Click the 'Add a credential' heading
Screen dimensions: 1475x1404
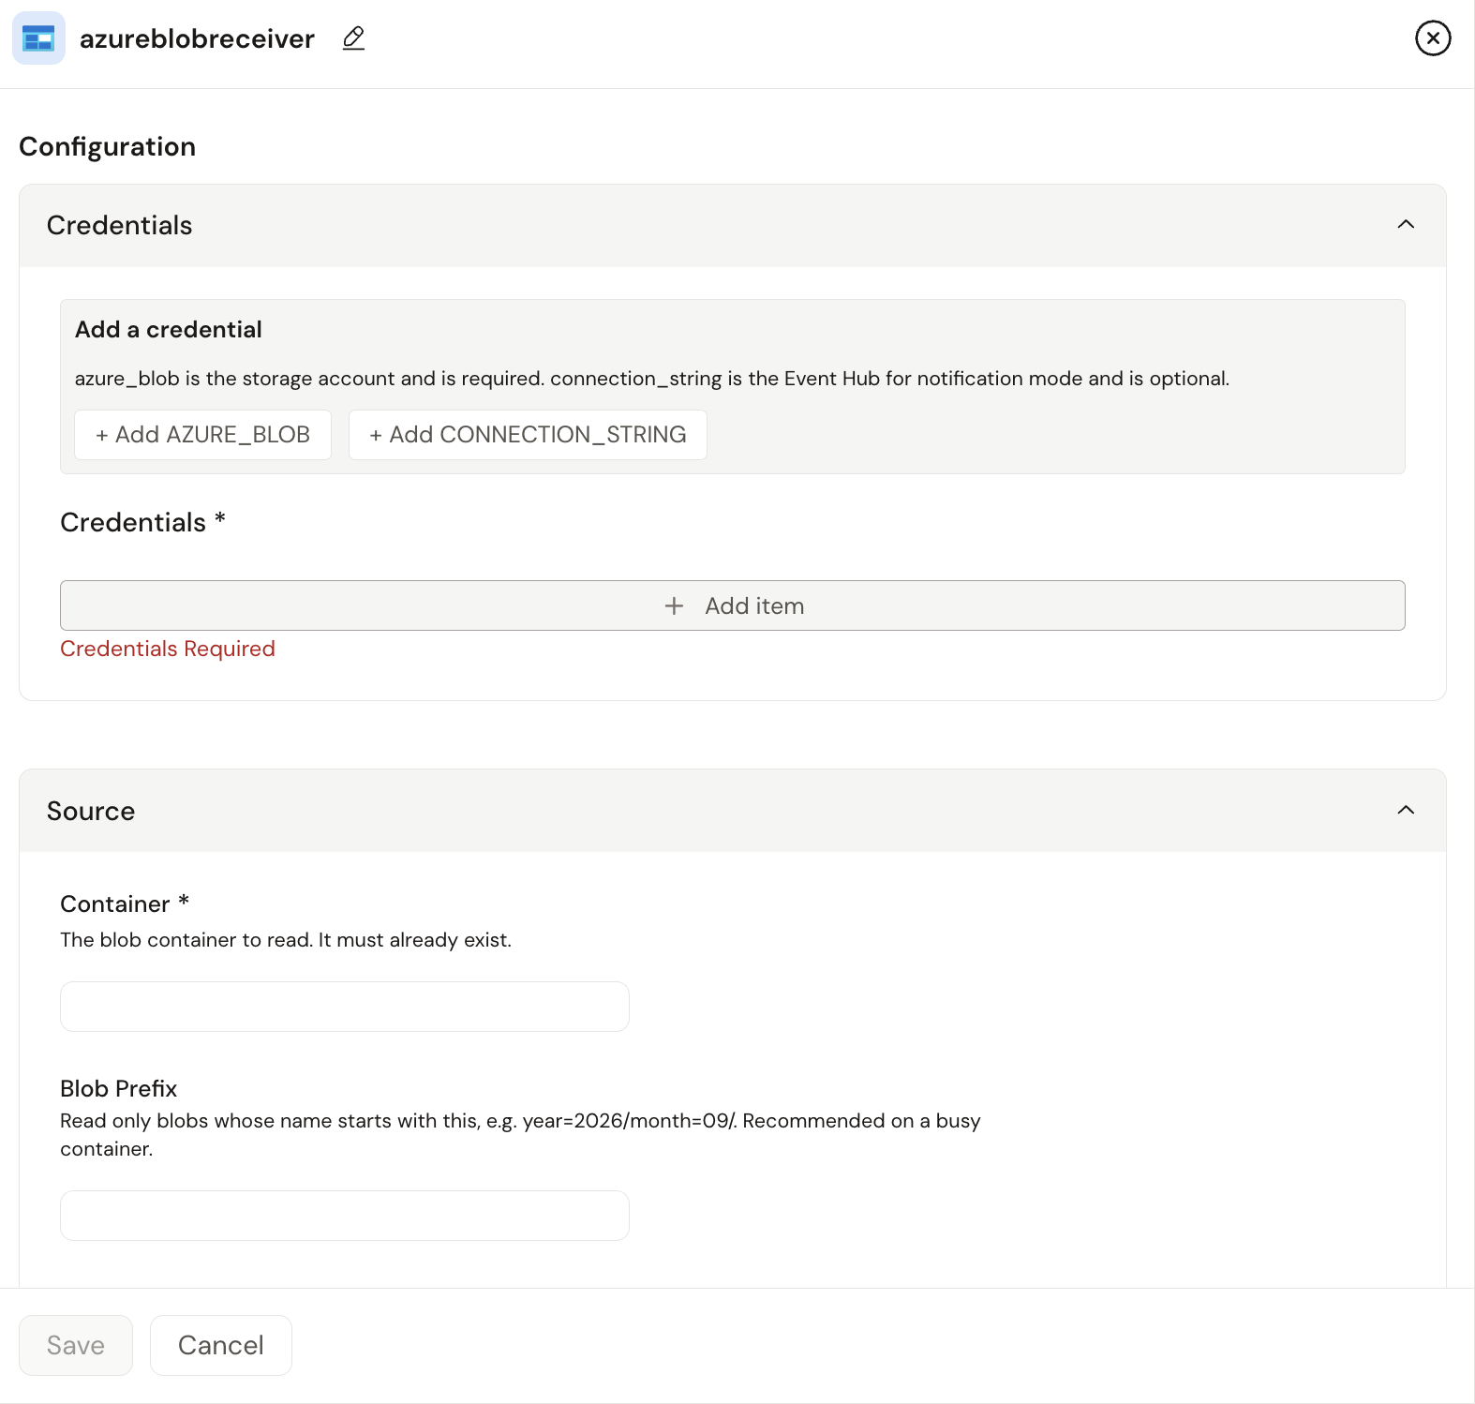(169, 329)
